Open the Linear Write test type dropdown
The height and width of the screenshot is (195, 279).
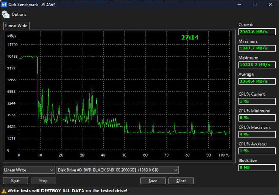(29, 170)
